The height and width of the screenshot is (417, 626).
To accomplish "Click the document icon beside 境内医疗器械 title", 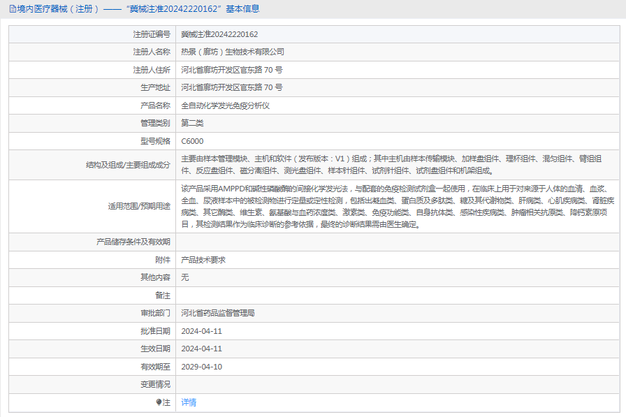I will point(13,9).
